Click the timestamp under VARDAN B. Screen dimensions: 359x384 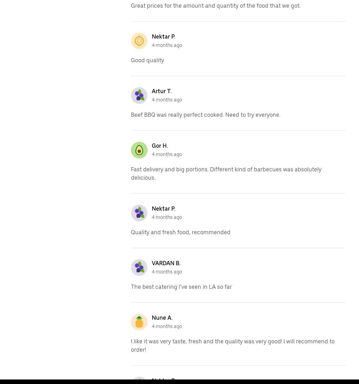(x=167, y=272)
